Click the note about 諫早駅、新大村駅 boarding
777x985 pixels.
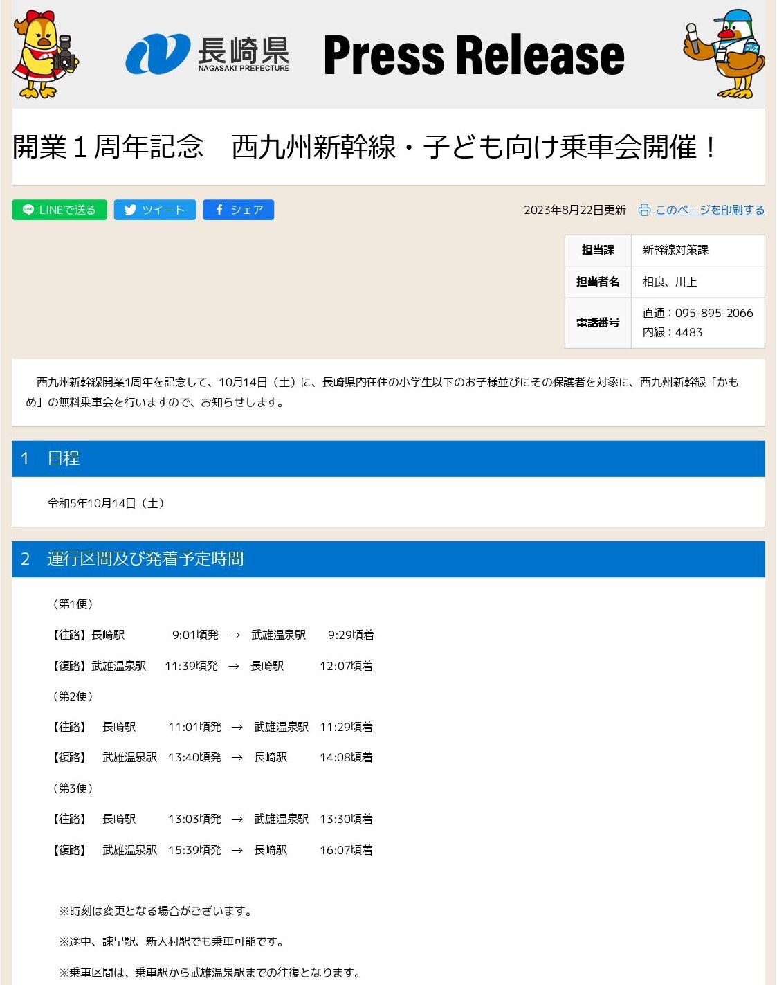[x=172, y=941]
